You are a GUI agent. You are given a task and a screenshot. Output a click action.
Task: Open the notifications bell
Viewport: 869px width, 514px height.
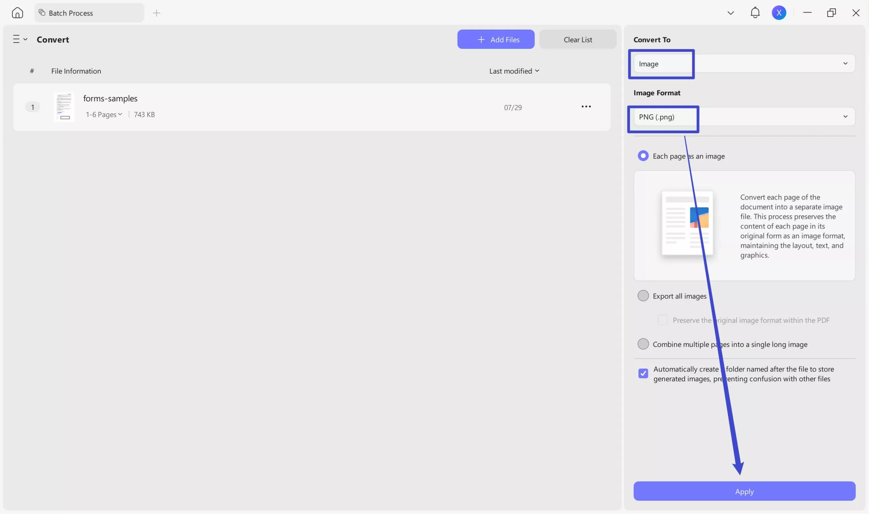[755, 13]
